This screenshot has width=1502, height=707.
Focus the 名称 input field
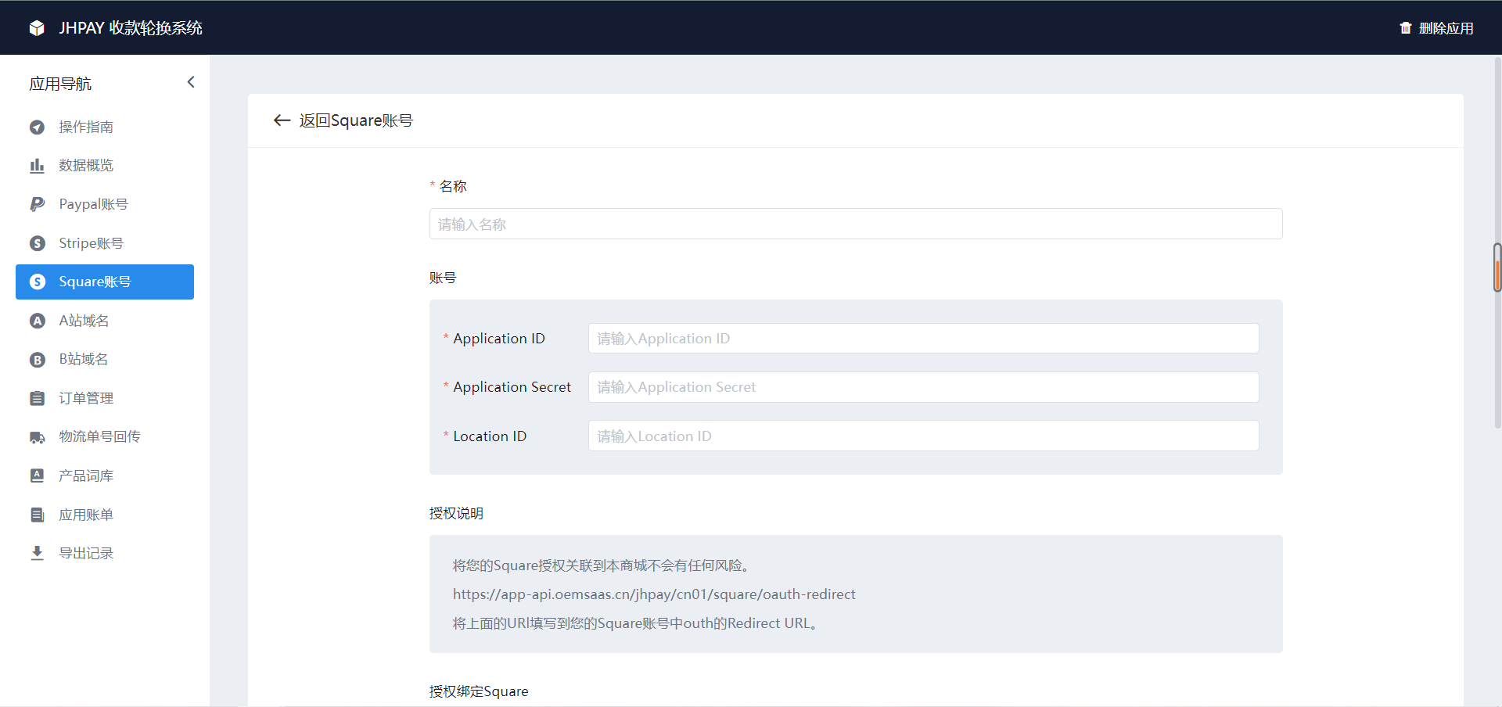coord(856,224)
